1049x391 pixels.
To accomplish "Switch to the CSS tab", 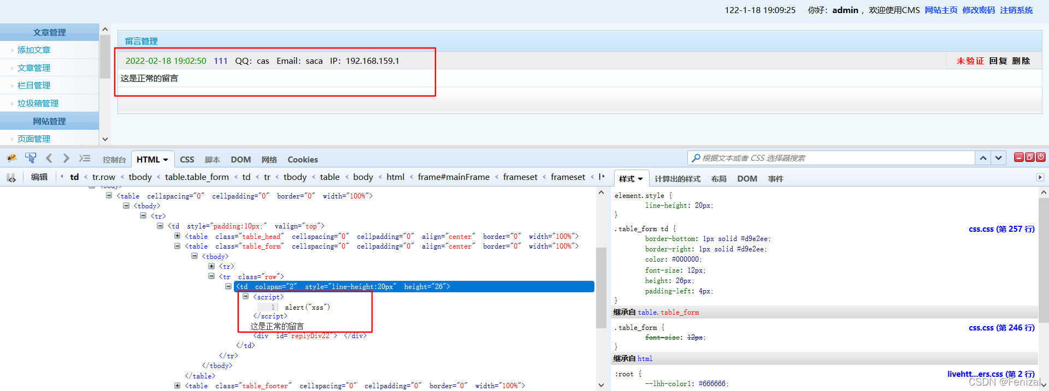I will click(x=187, y=160).
